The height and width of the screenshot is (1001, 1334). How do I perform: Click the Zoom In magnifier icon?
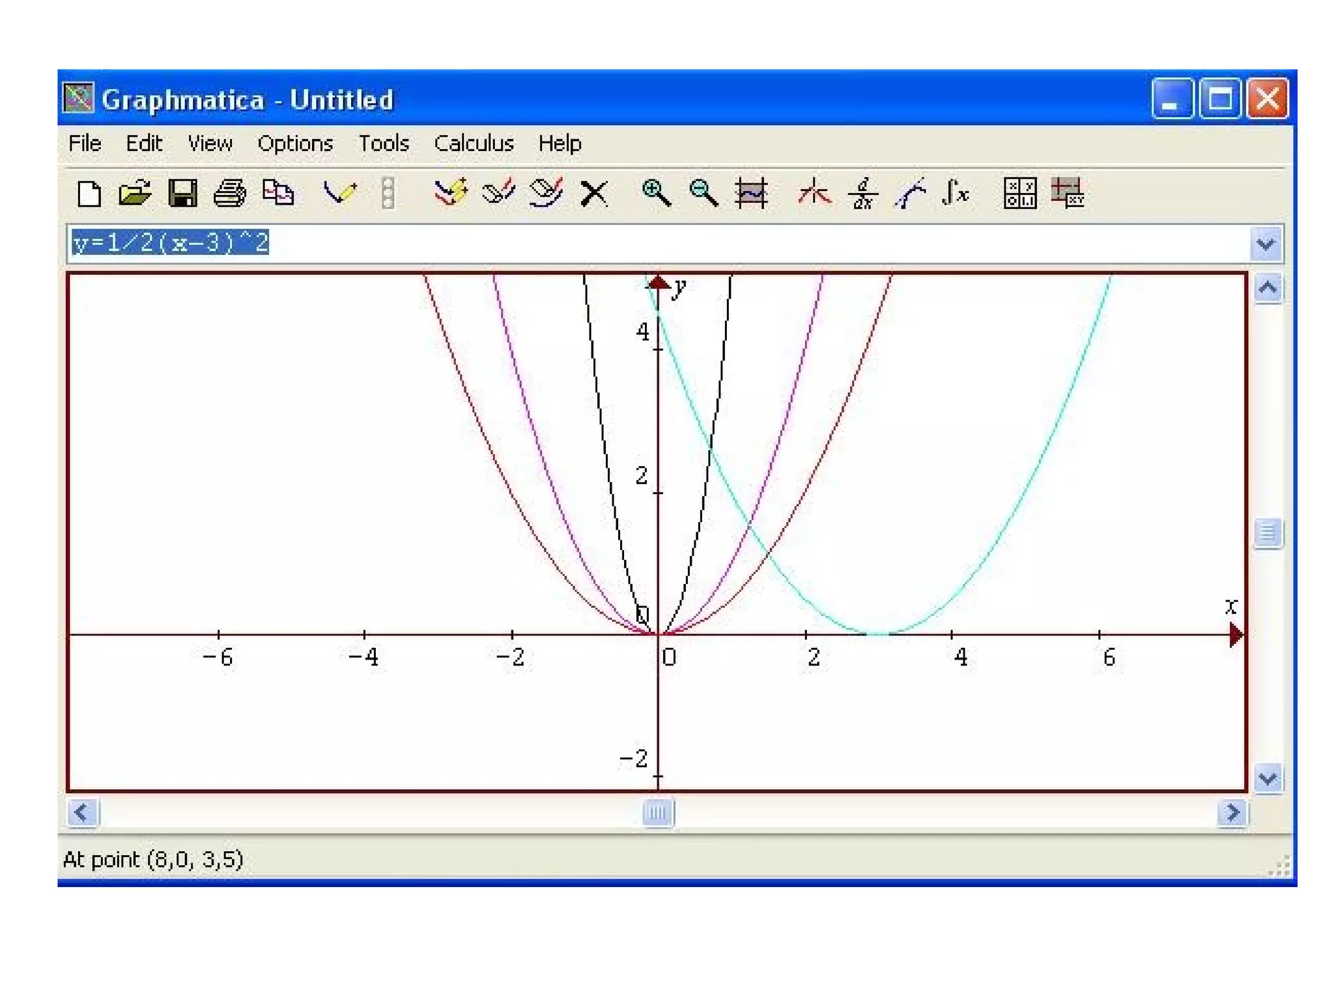pyautogui.click(x=656, y=194)
